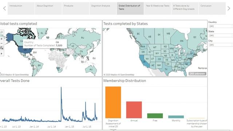Viewport: 233px width, 131px height.
Task: Click the 'Jul 1, 14' axis label
Action: (52, 127)
